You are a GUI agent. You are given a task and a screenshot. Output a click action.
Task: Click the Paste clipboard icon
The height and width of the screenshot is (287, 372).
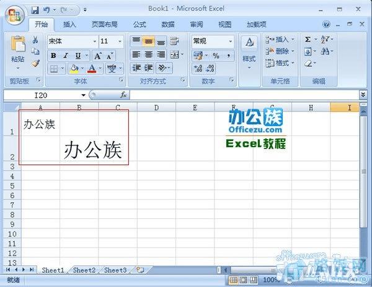point(18,43)
